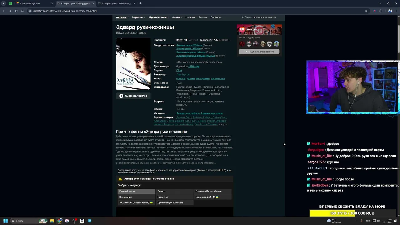Image resolution: width=400 pixels, height=225 pixels.
Task: Close the Малхолланд tab
Action: point(134,3)
